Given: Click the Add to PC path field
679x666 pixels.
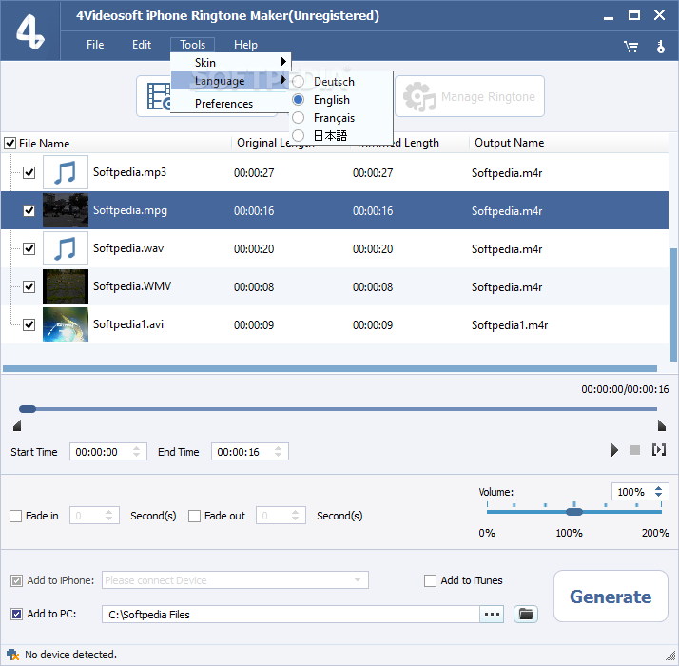Looking at the screenshot, I should coord(291,615).
